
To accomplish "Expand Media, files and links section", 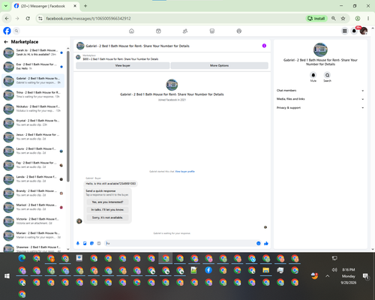I will tap(320, 99).
